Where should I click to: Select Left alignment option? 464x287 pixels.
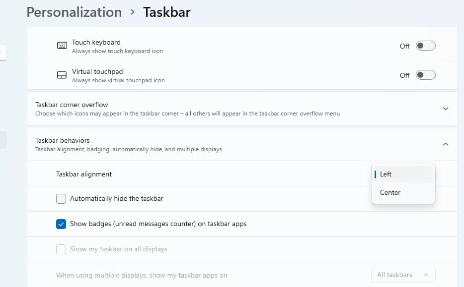(x=386, y=174)
